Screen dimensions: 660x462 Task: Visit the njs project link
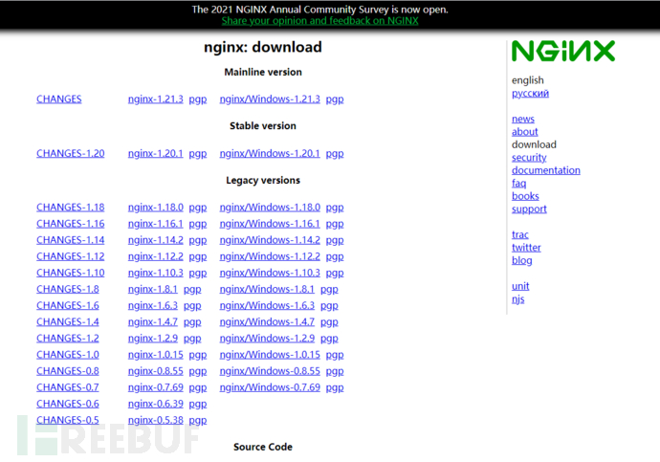tap(517, 299)
